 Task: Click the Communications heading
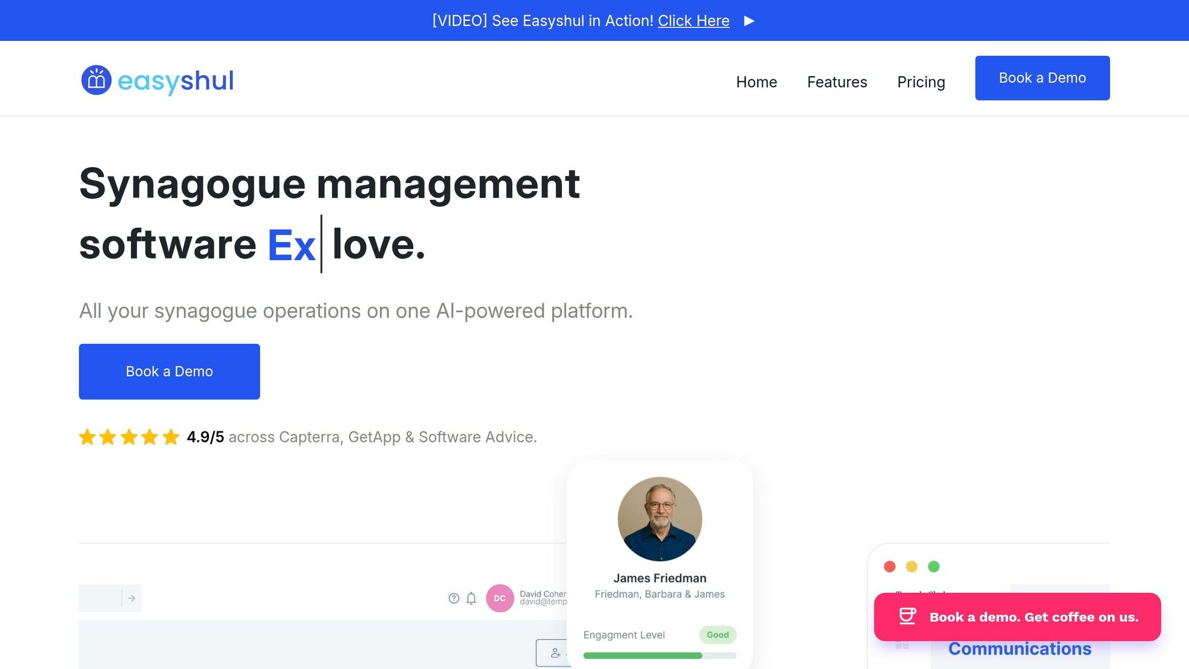(x=1020, y=649)
